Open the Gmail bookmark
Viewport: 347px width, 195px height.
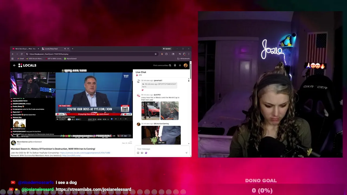pos(20,58)
